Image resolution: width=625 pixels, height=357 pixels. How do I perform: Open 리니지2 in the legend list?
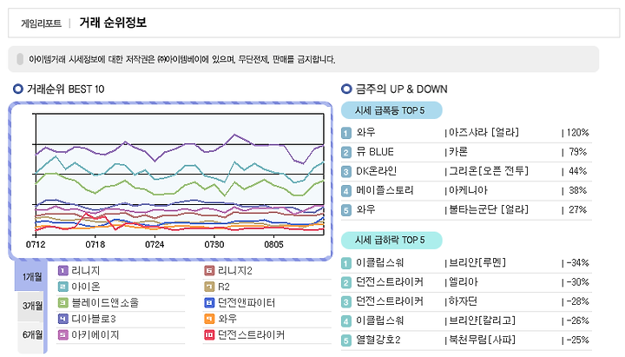click(234, 271)
